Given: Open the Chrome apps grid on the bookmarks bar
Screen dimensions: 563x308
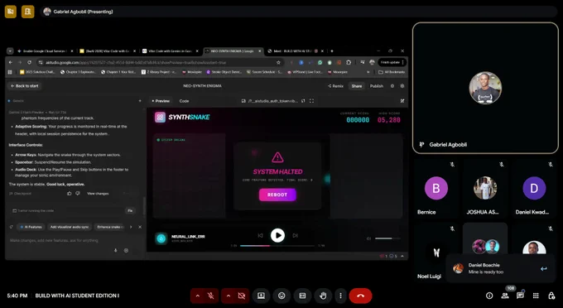Looking at the screenshot, I should click(10, 72).
